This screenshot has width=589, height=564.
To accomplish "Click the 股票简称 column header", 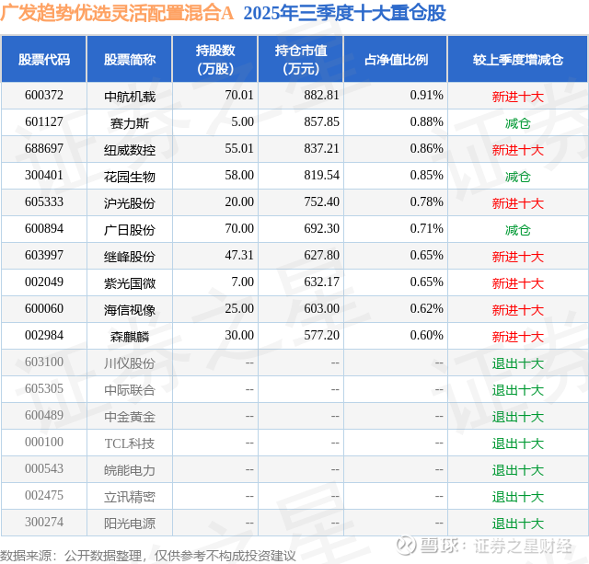I will point(130,59).
